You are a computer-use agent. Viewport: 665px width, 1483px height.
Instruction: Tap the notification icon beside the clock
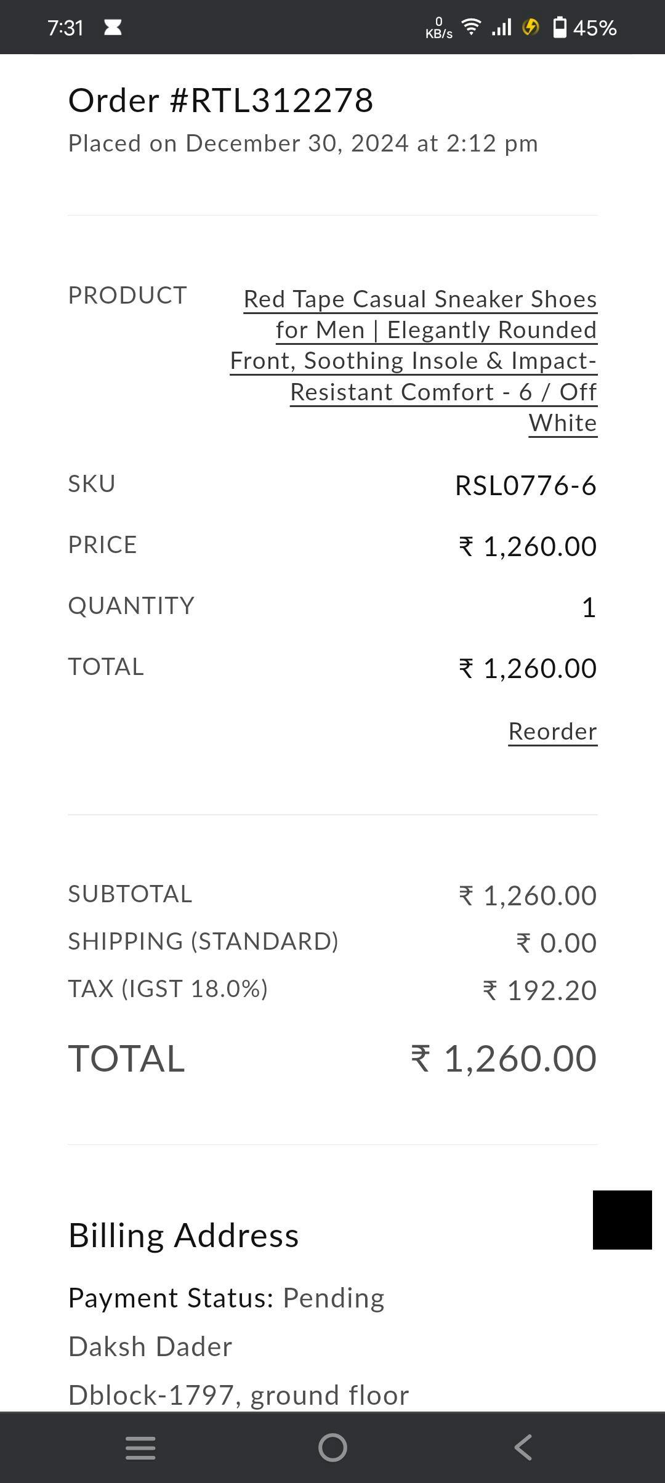(113, 27)
